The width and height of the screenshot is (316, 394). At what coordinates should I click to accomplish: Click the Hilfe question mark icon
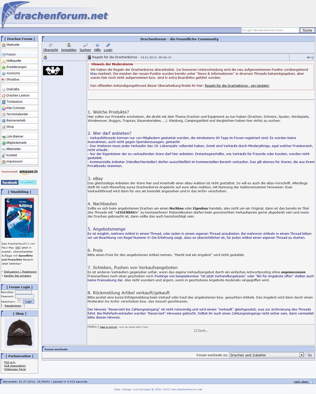97,45
